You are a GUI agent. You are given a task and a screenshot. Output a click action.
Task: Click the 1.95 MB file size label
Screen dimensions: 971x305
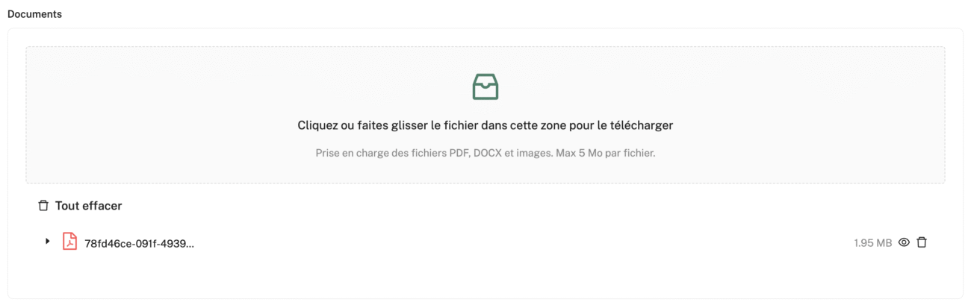(x=873, y=243)
